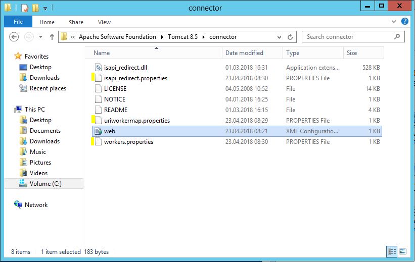The width and height of the screenshot is (415, 262).
Task: Select the LICENSE file
Action: (115, 89)
